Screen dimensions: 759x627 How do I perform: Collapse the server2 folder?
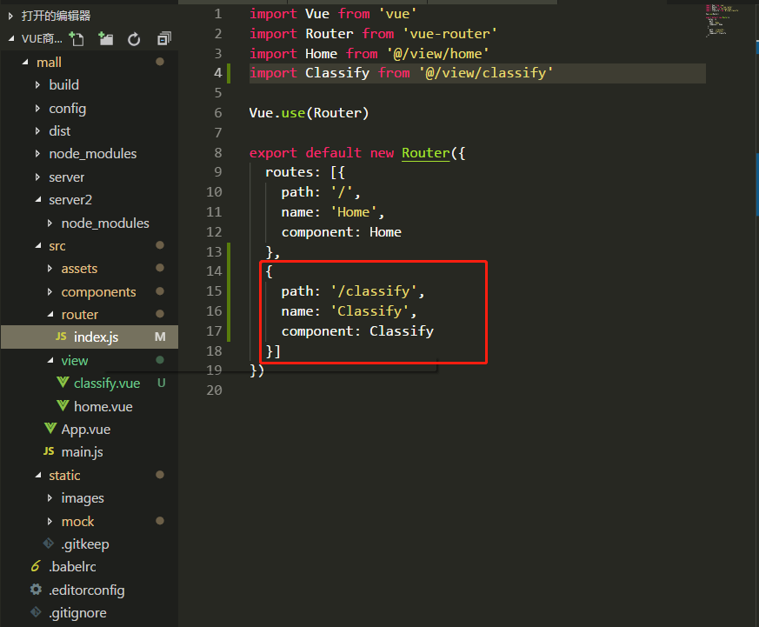pos(37,199)
